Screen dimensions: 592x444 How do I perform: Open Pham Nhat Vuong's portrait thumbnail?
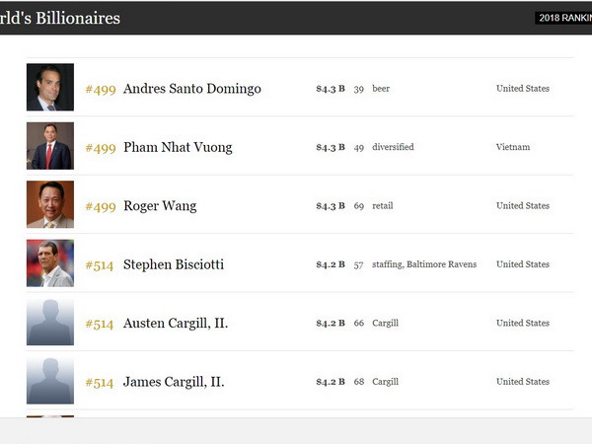pyautogui.click(x=49, y=146)
